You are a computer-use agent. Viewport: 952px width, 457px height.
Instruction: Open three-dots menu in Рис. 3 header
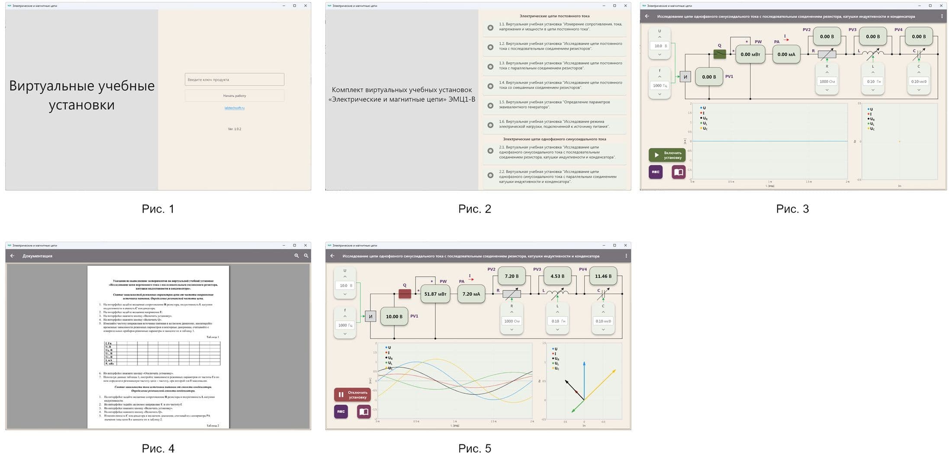pos(942,16)
